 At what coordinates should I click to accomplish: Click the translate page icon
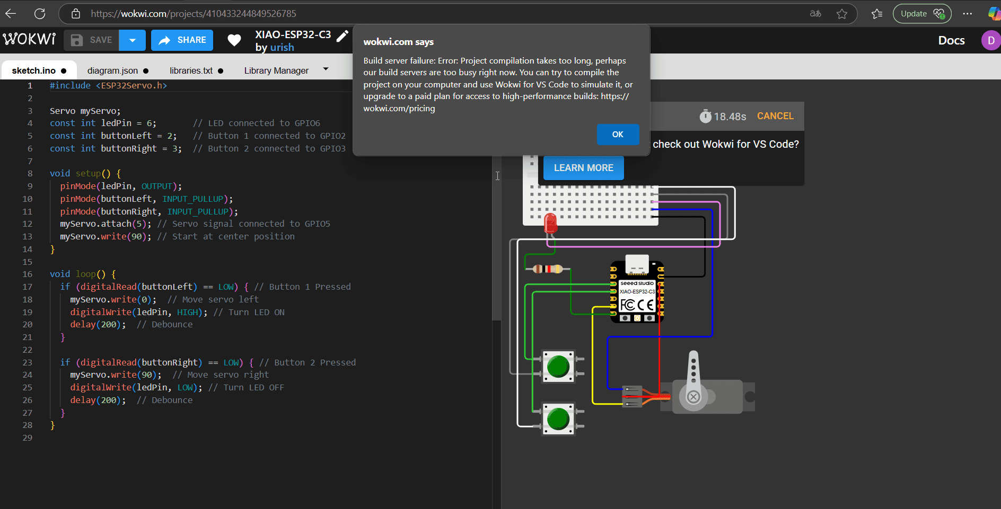[815, 14]
